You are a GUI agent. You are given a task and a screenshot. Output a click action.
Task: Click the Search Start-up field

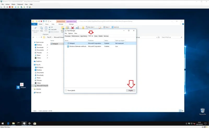coord(172,37)
